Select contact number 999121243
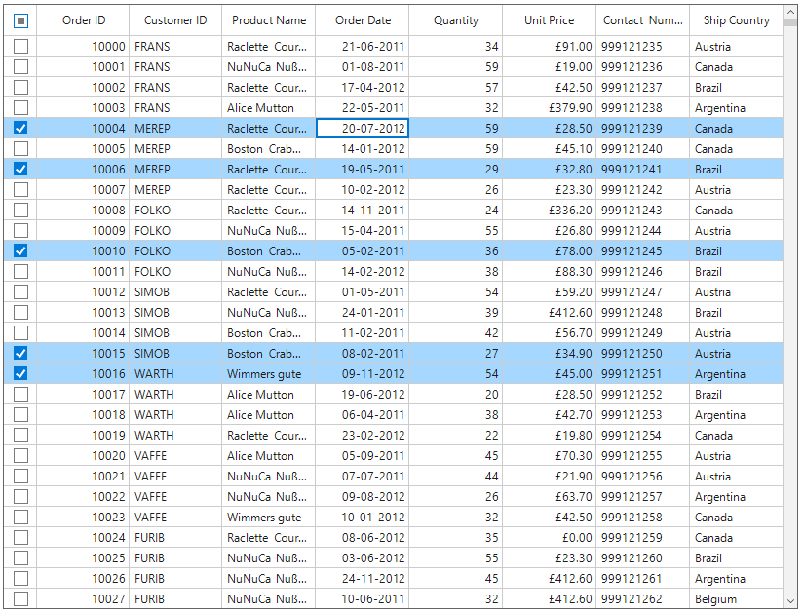 click(643, 211)
